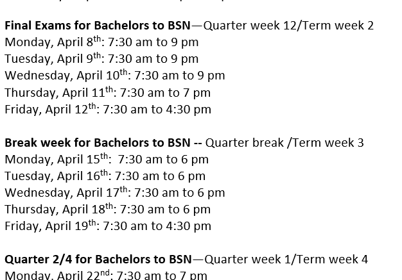402x280 pixels.
Task: Click the 'Monday, April 8th' schedule line
Action: [101, 42]
